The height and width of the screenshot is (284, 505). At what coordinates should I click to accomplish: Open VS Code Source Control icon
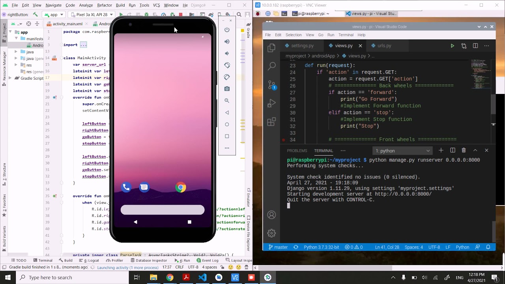point(271,85)
